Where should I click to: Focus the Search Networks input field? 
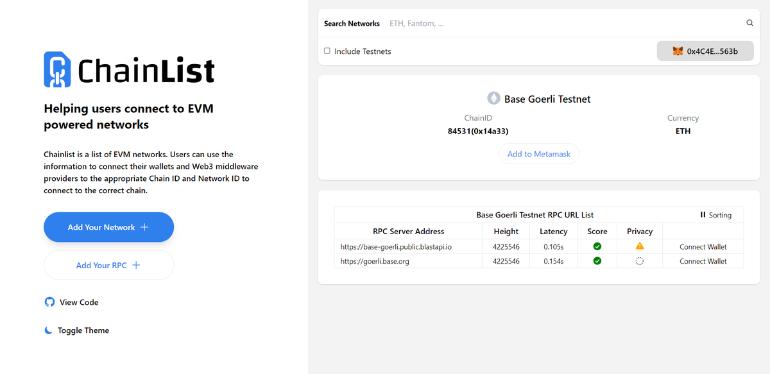563,23
